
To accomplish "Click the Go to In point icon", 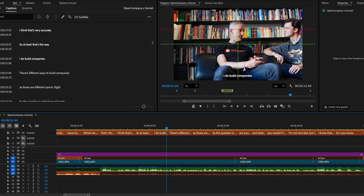I will [224, 106].
